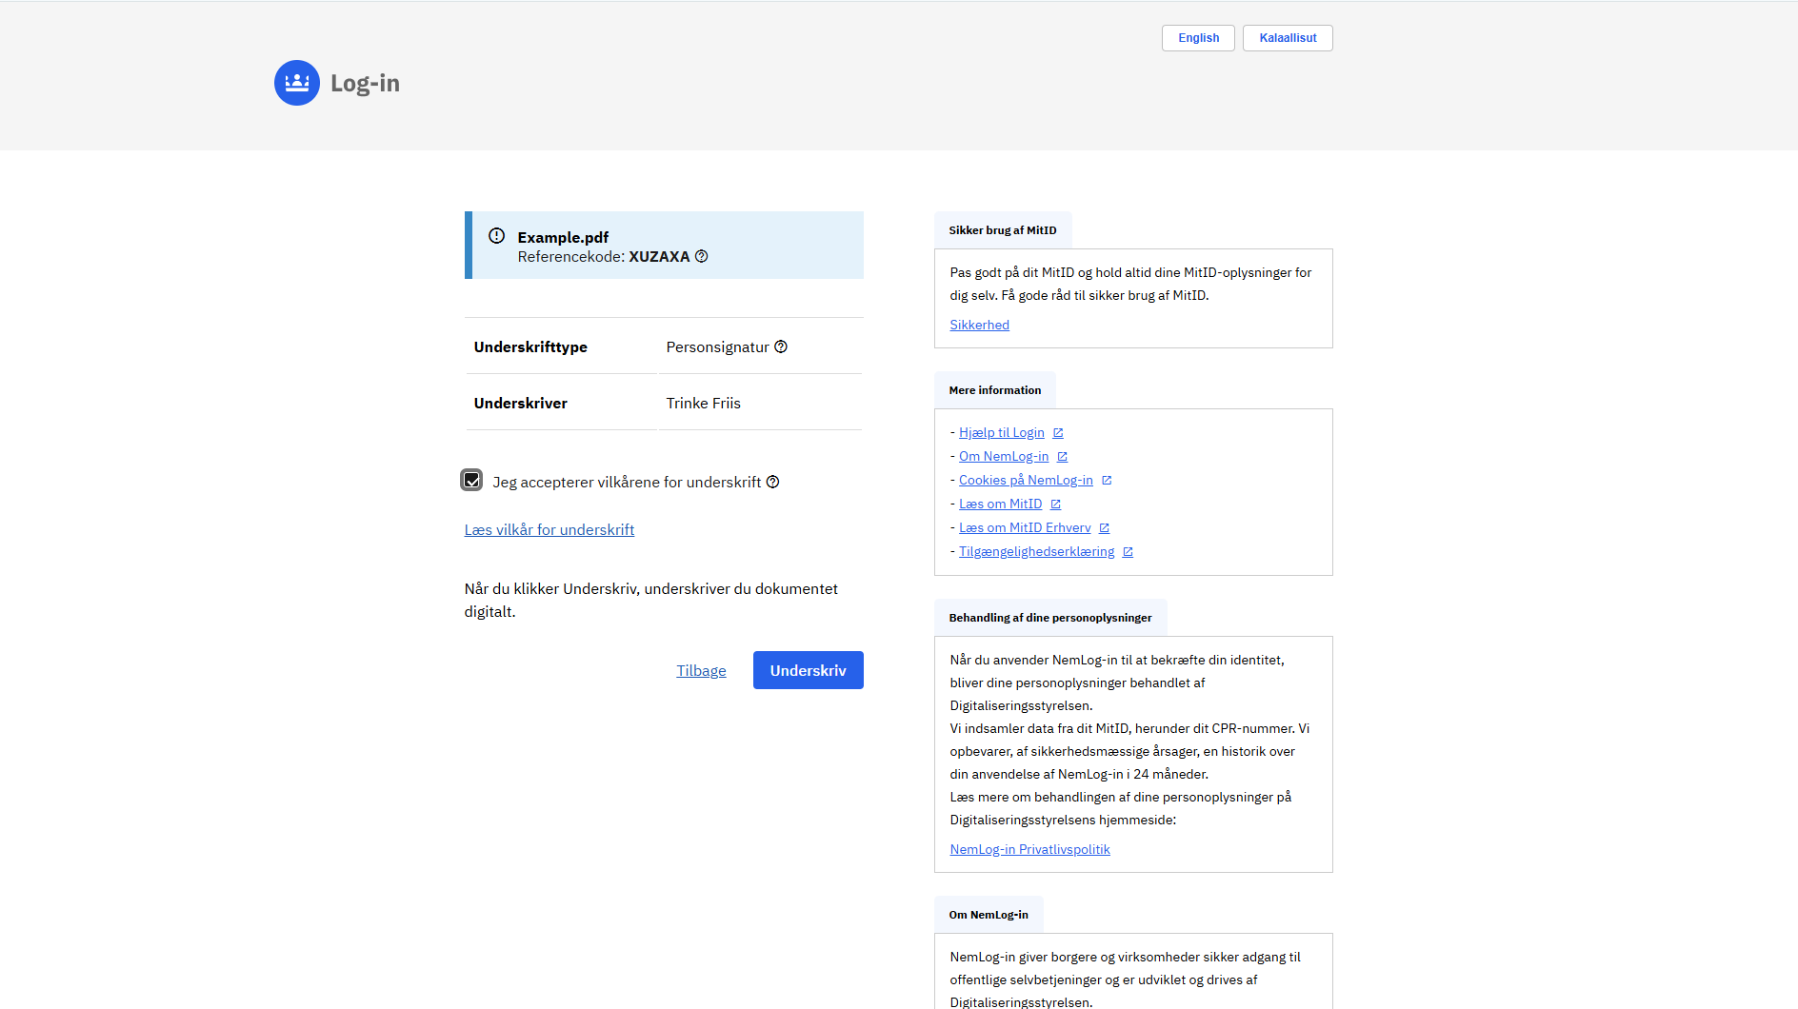Click the help icon beside Personsignatur
Viewport: 1798px width, 1009px height.
point(781,346)
